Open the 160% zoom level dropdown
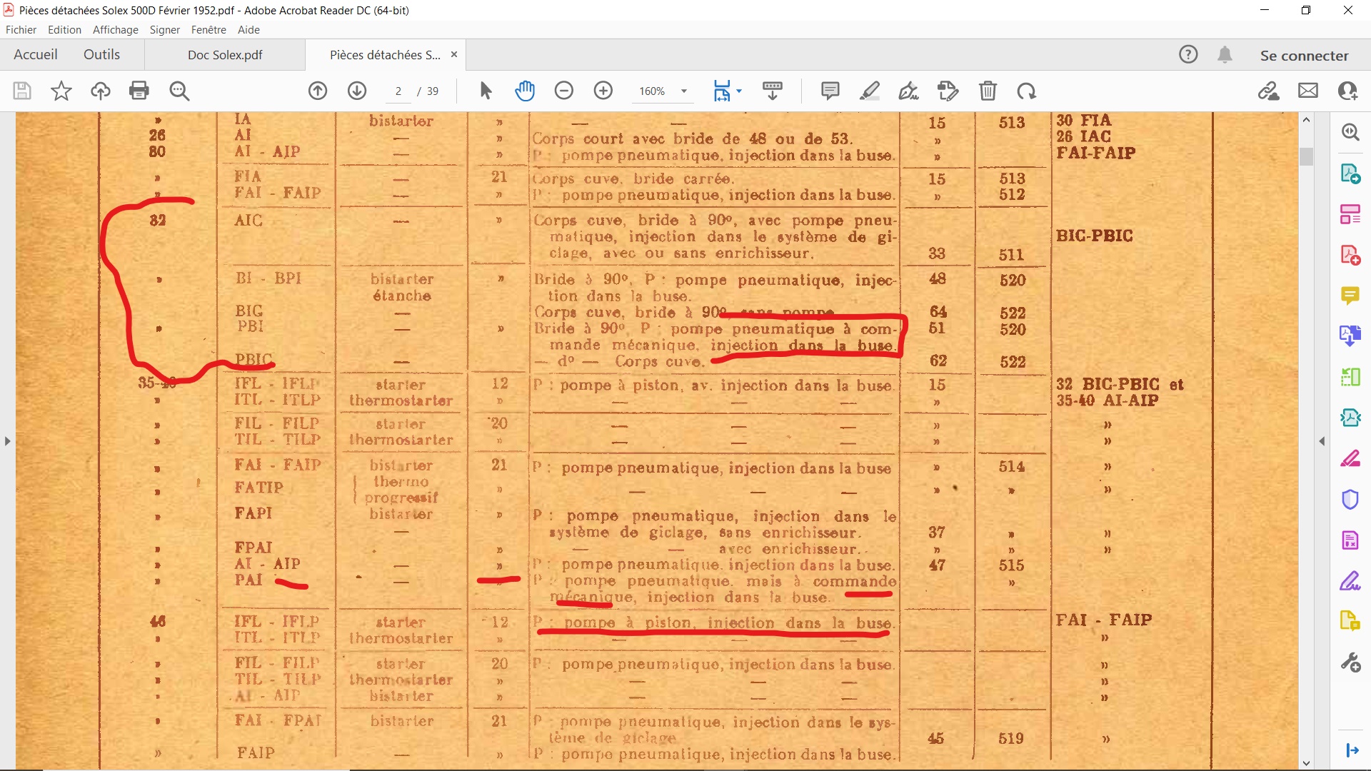1371x771 pixels. coord(683,91)
